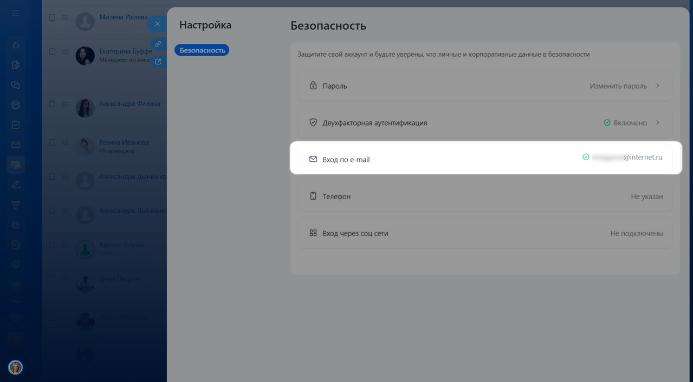Screen dimensions: 693x382
Task: Open tasks via the checkmark sidebar icon
Action: pos(16,125)
